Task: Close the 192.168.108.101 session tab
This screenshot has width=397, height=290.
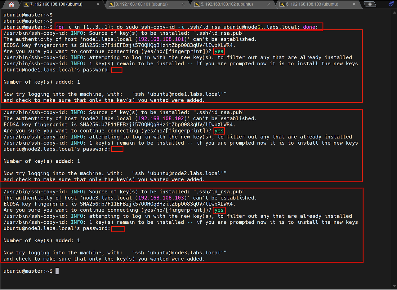Action: 183,4
